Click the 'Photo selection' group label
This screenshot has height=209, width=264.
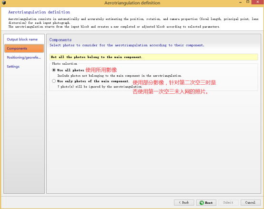(x=64, y=64)
